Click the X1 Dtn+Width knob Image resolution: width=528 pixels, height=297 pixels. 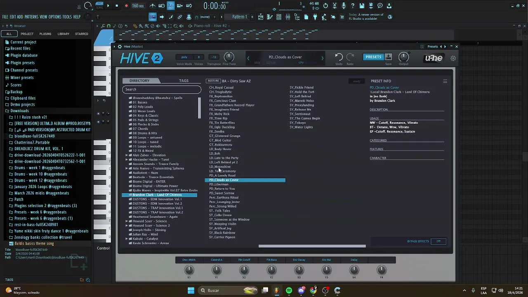189,270
